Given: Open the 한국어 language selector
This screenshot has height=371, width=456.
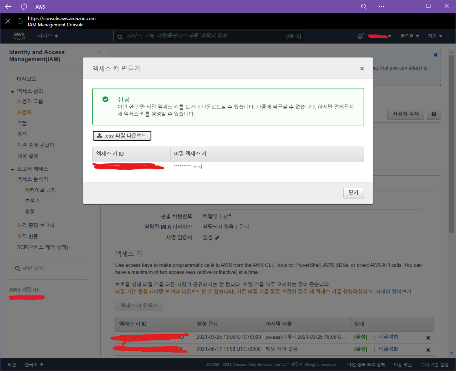Looking at the screenshot, I should (34, 365).
